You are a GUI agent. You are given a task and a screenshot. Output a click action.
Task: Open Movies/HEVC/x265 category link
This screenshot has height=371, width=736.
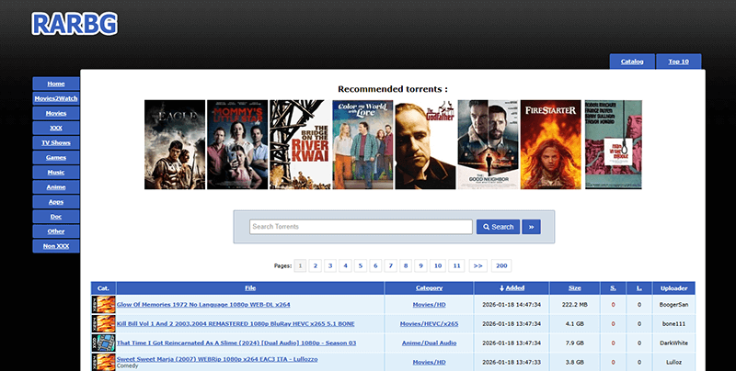pos(429,323)
